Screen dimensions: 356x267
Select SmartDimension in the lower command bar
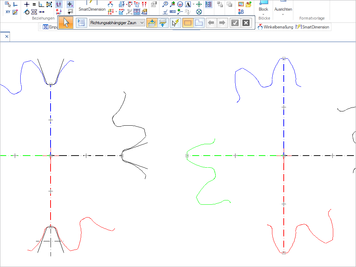[313, 27]
